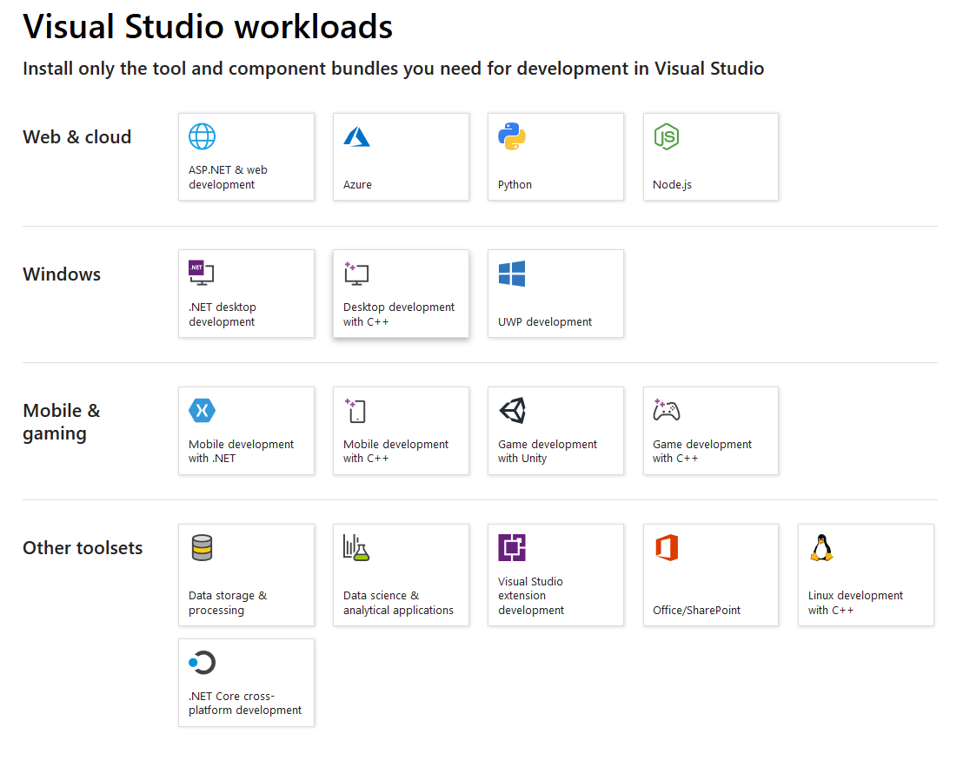Choose .NET Core cross-platform development tile
The image size is (963, 780).
246,683
